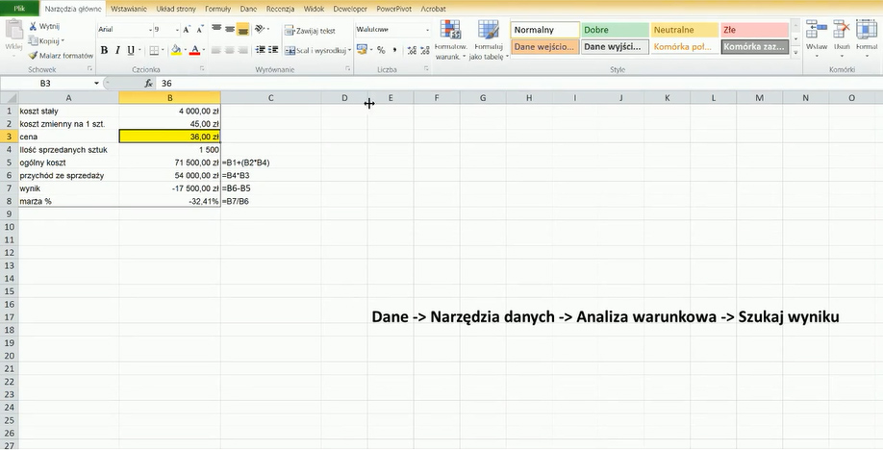
Task: Click the percent style icon
Action: coord(381,50)
